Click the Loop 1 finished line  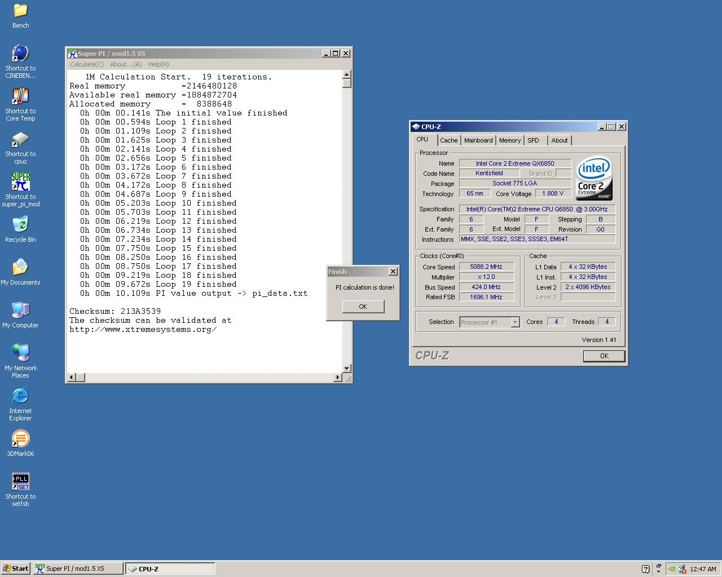[x=156, y=122]
